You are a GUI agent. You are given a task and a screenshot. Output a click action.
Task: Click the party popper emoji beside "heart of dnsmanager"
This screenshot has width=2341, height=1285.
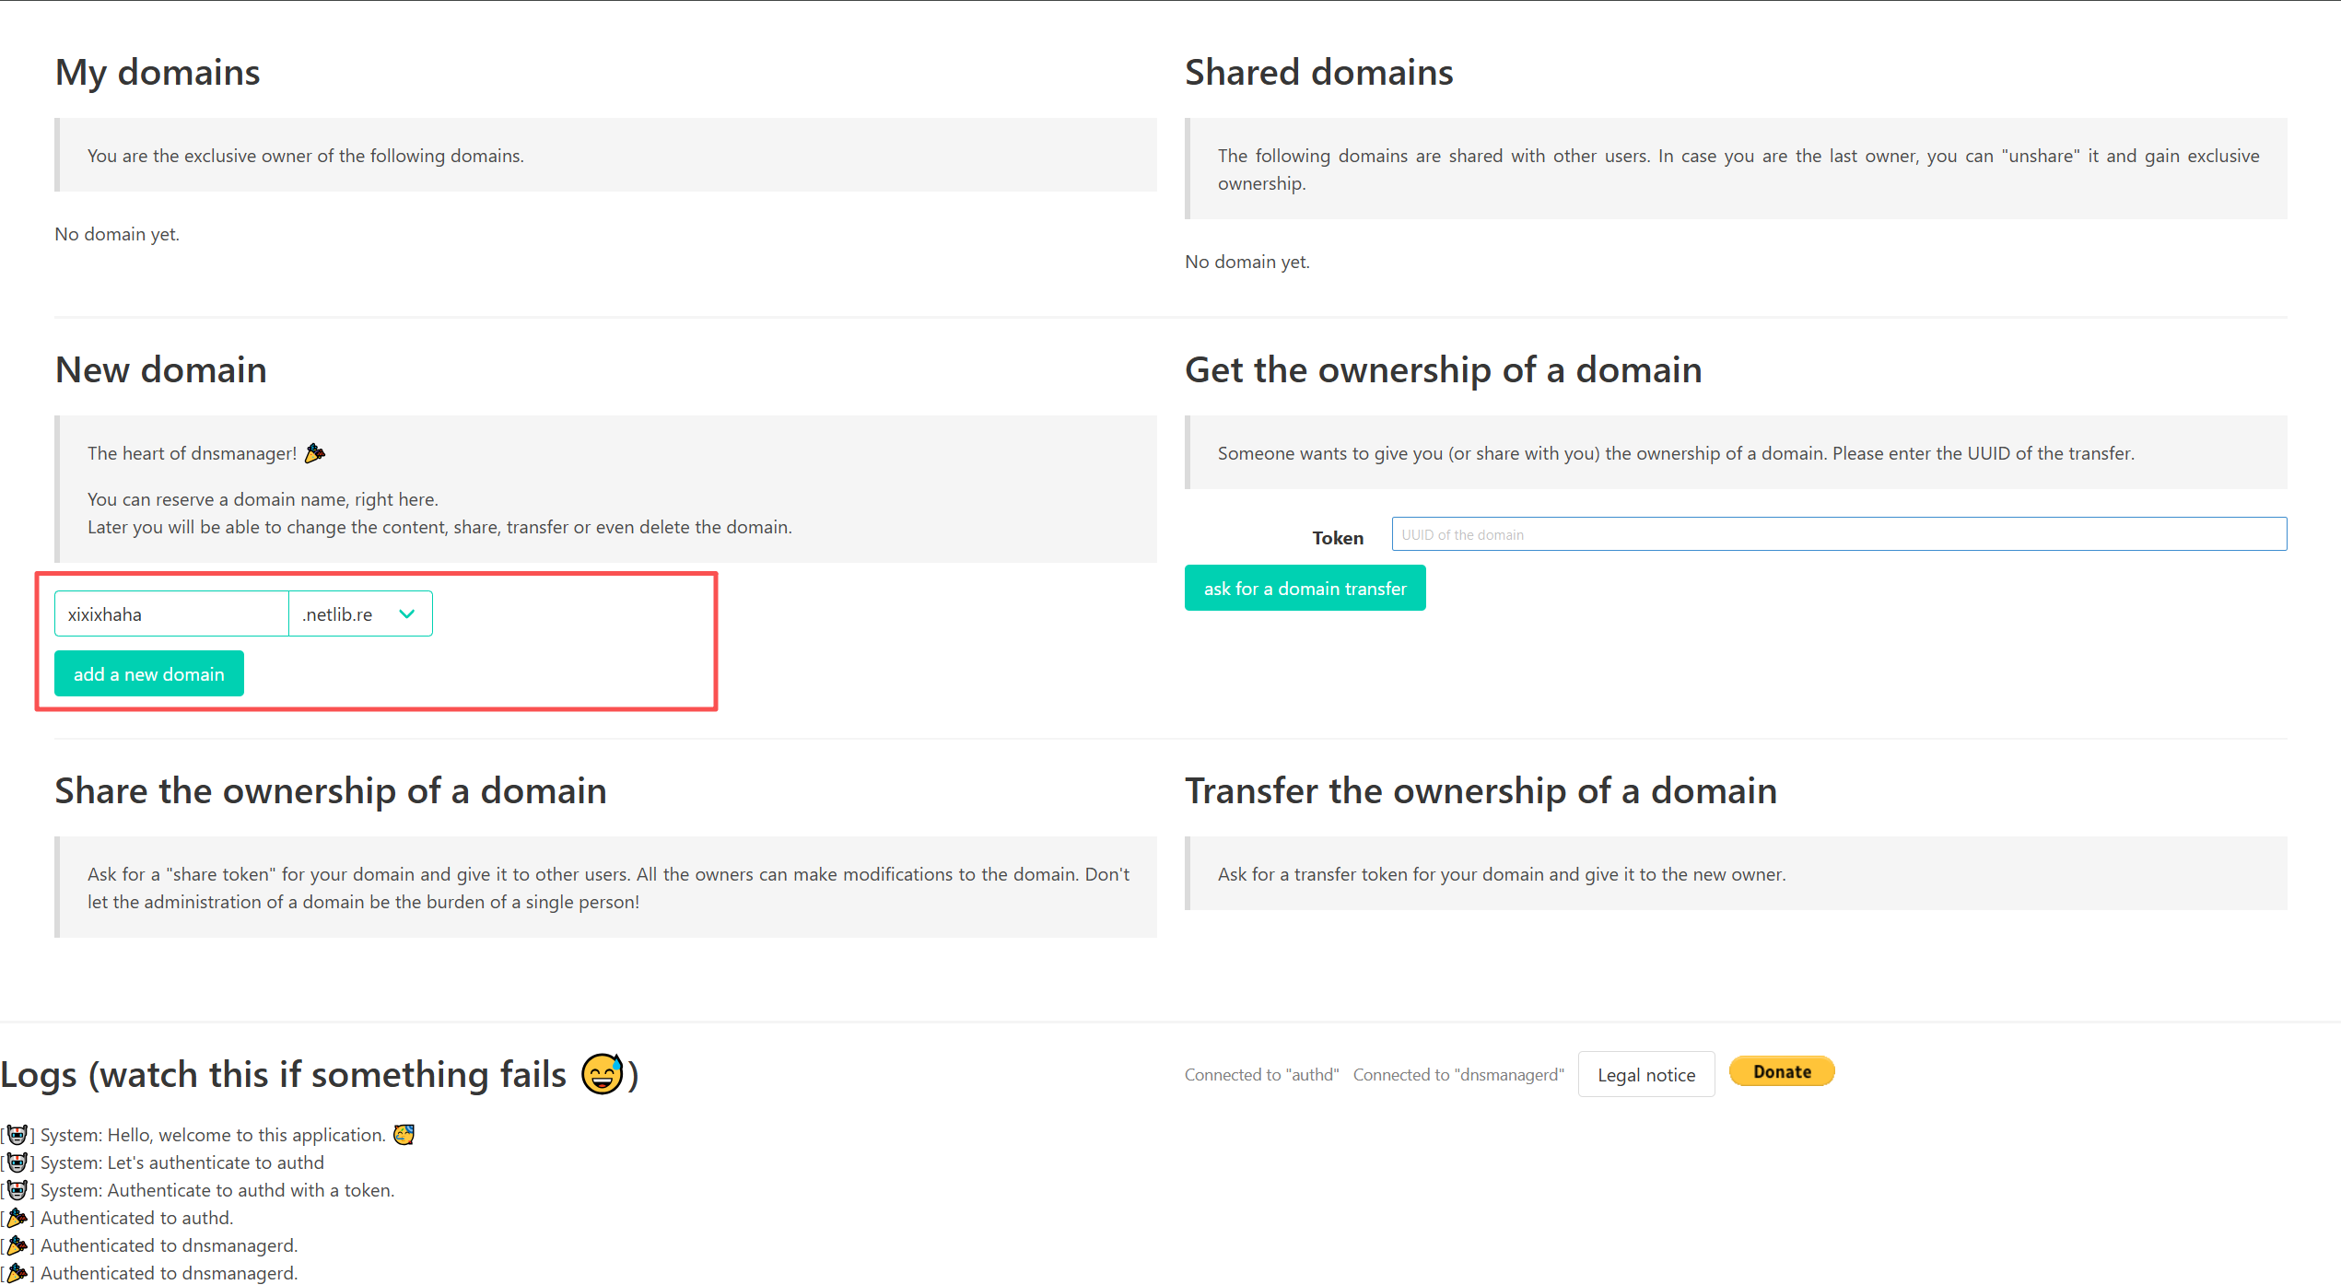[x=315, y=453]
